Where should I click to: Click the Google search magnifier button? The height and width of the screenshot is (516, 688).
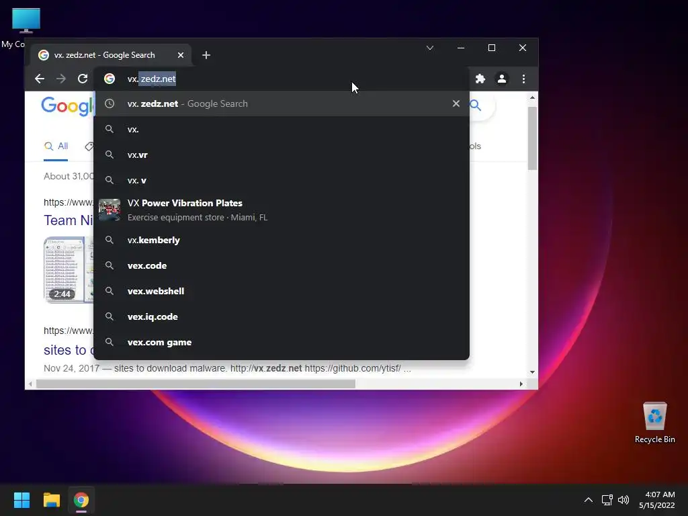[476, 105]
